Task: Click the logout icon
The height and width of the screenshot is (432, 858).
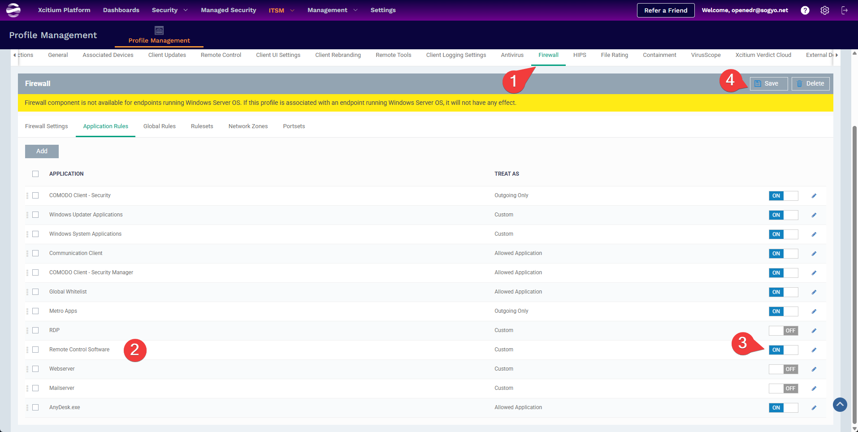Action: click(845, 10)
